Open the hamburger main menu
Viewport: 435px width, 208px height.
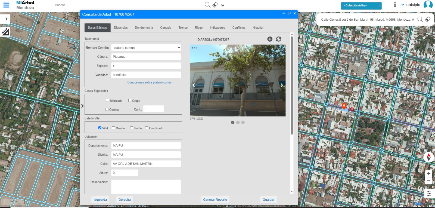pos(6,5)
